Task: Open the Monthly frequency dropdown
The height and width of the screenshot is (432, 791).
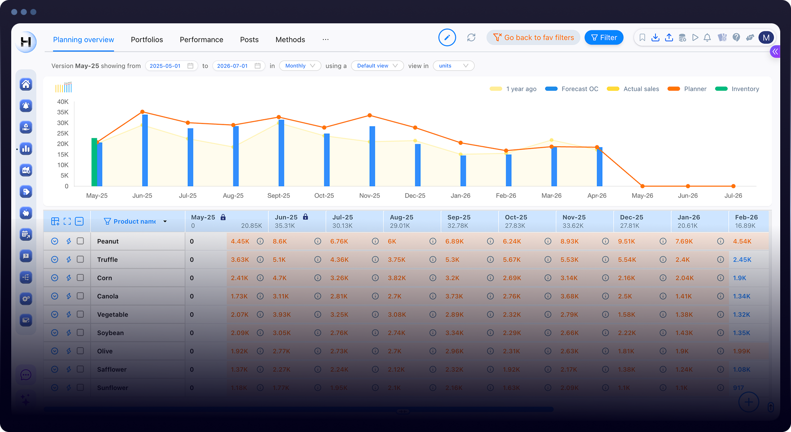Action: (300, 65)
